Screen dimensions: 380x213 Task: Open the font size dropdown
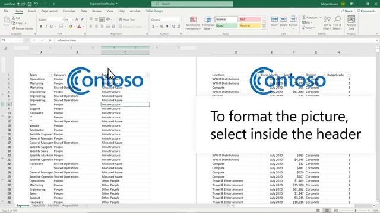pos(72,20)
